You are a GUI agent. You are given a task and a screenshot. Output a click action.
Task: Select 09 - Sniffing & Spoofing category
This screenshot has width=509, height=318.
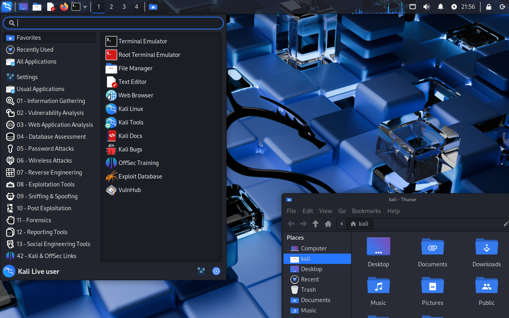[x=49, y=196]
